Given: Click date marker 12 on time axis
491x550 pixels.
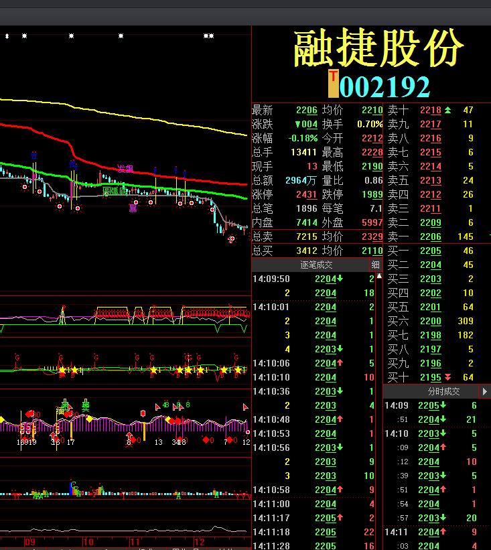Looking at the screenshot, I should pos(200,542).
